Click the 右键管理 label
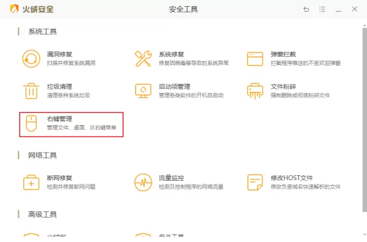The height and width of the screenshot is (242, 367). coord(59,119)
